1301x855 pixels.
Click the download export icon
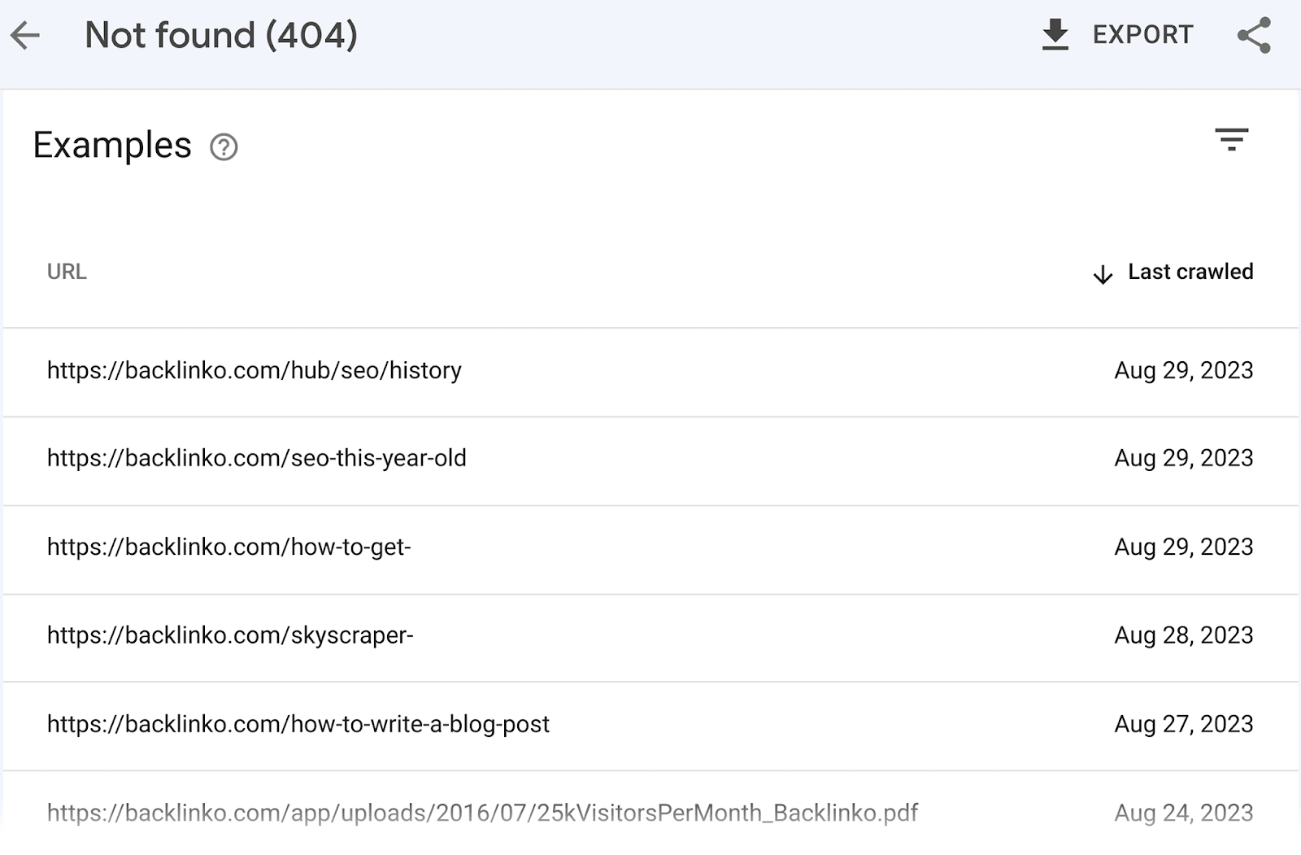[1055, 35]
